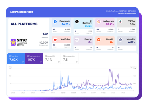Click the 9/1/24 date on chart axis
The width and height of the screenshot is (146, 106).
pos(53,93)
